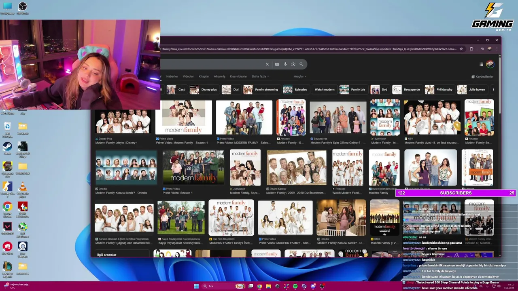Viewport: 518px width, 291px height.
Task: Open Spotify from the taskbar
Action: pyautogui.click(x=295, y=286)
